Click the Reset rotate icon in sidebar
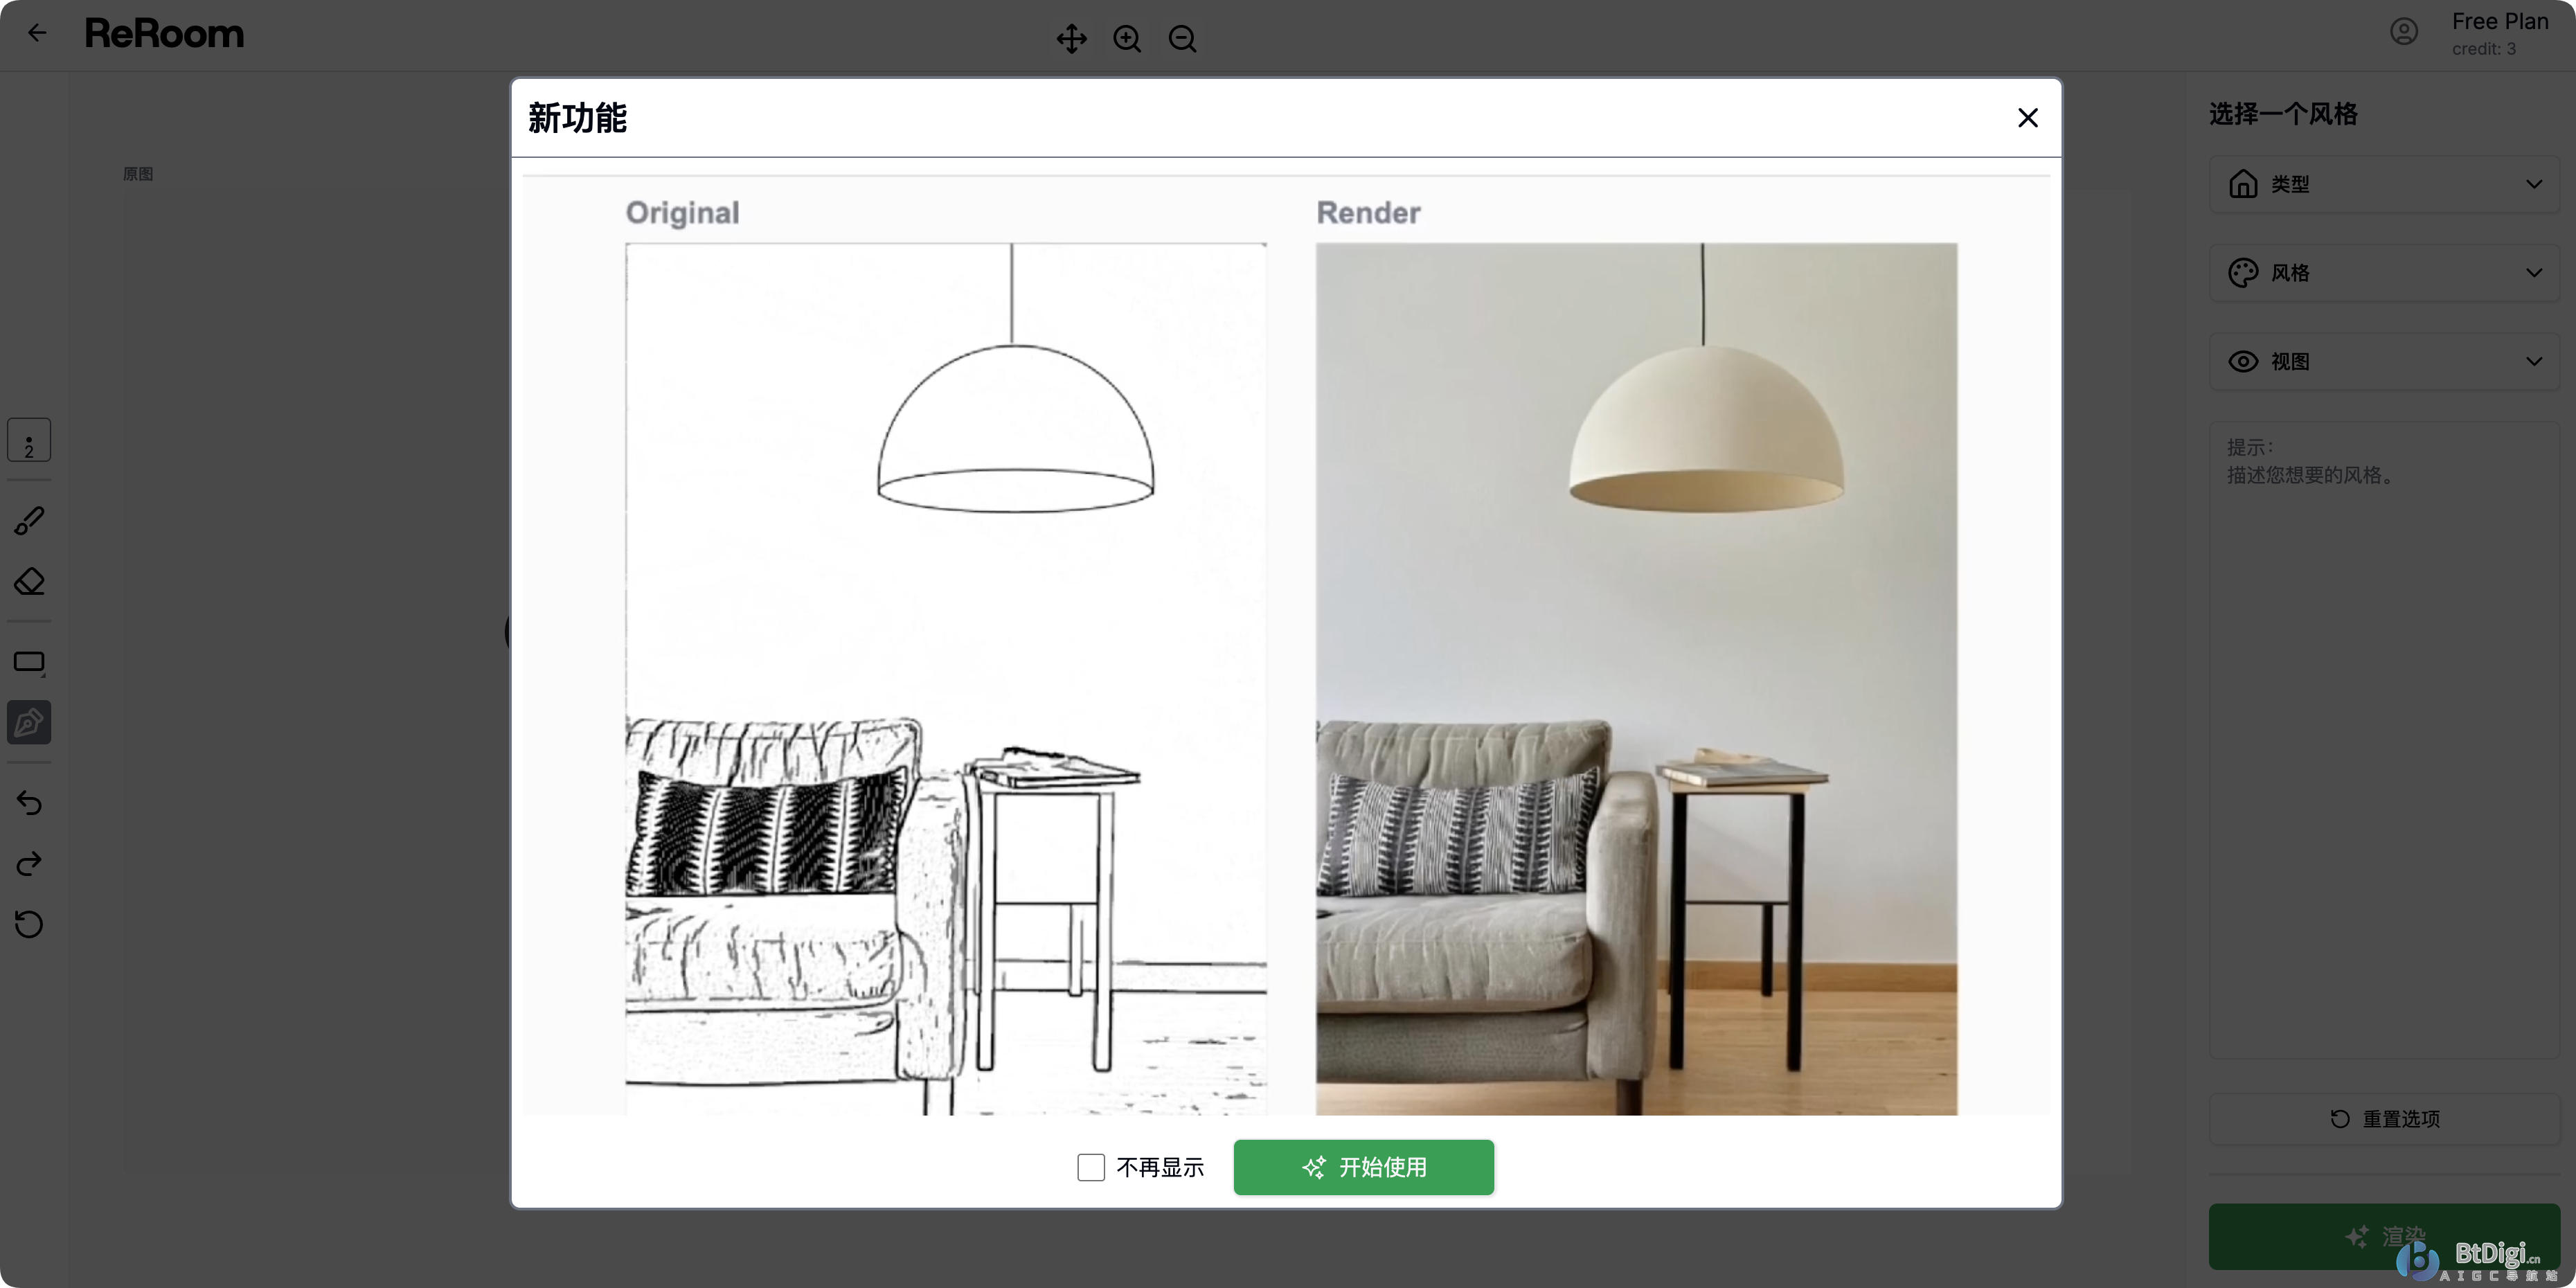This screenshot has width=2576, height=1288. point(29,924)
